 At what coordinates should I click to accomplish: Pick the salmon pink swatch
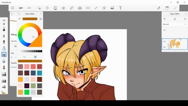[27, 67]
